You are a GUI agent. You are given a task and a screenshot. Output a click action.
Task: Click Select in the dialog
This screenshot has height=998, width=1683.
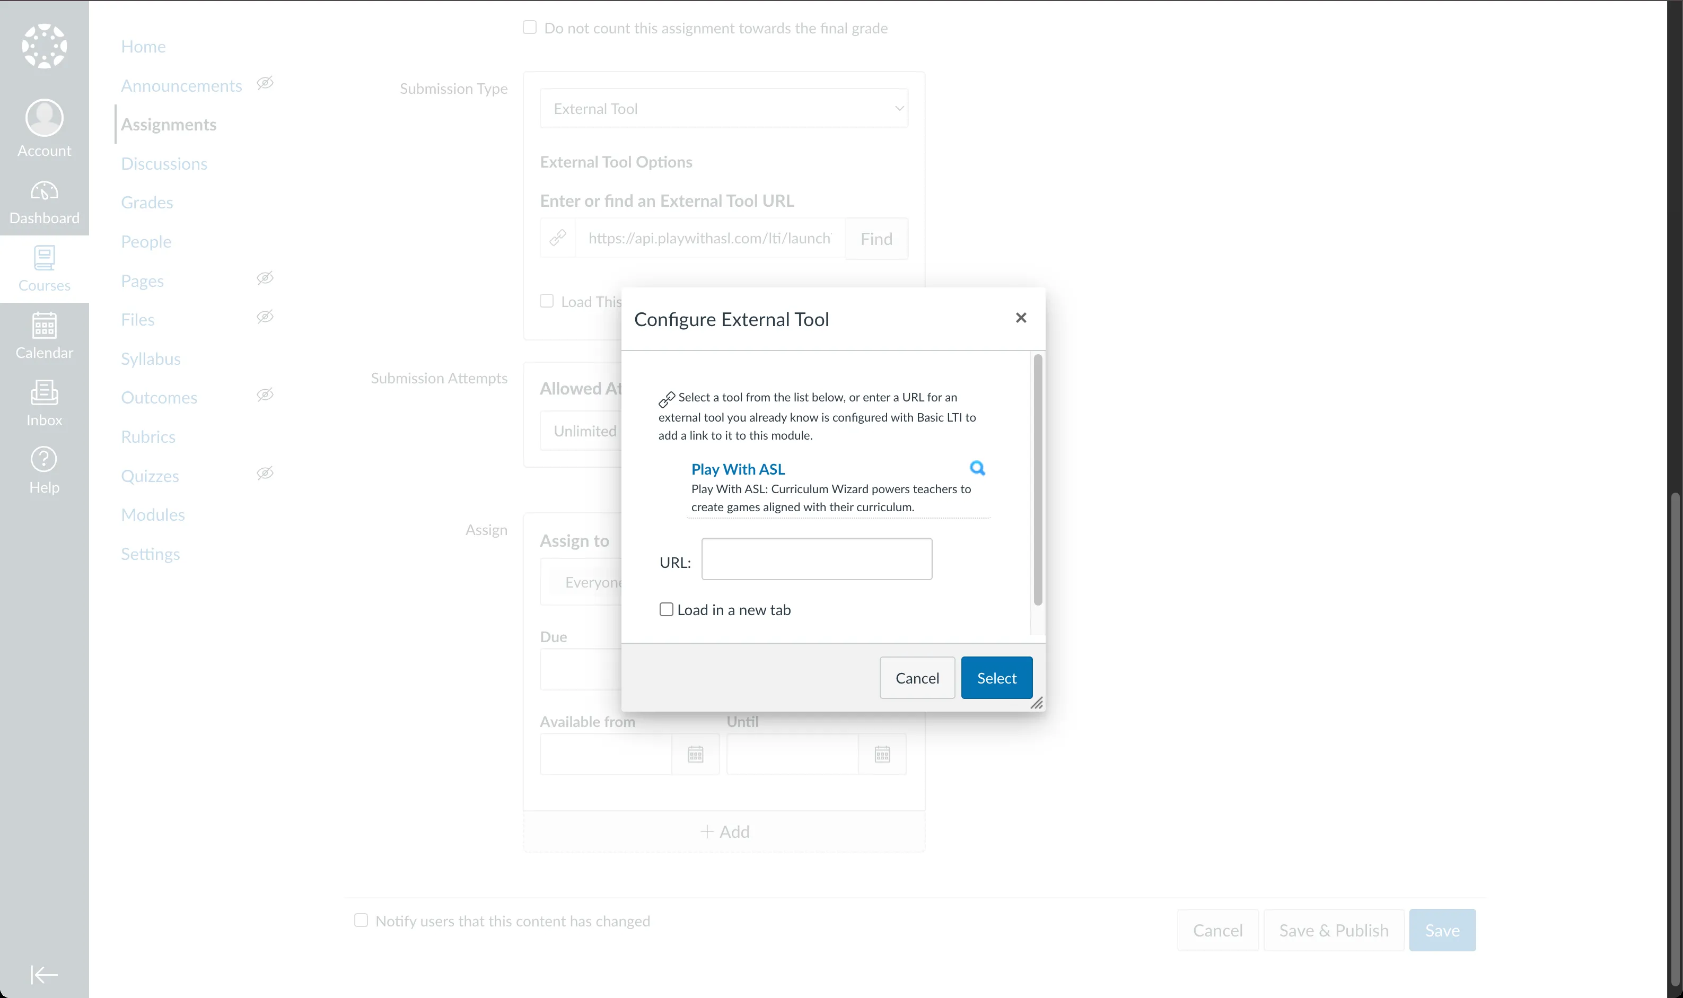pos(996,677)
